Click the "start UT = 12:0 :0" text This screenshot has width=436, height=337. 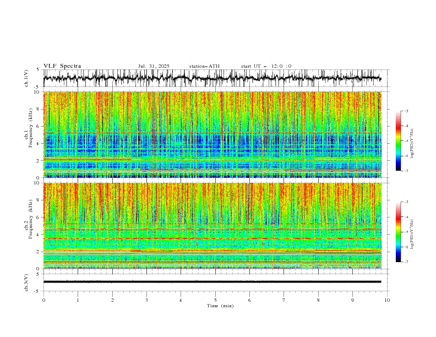(266, 66)
